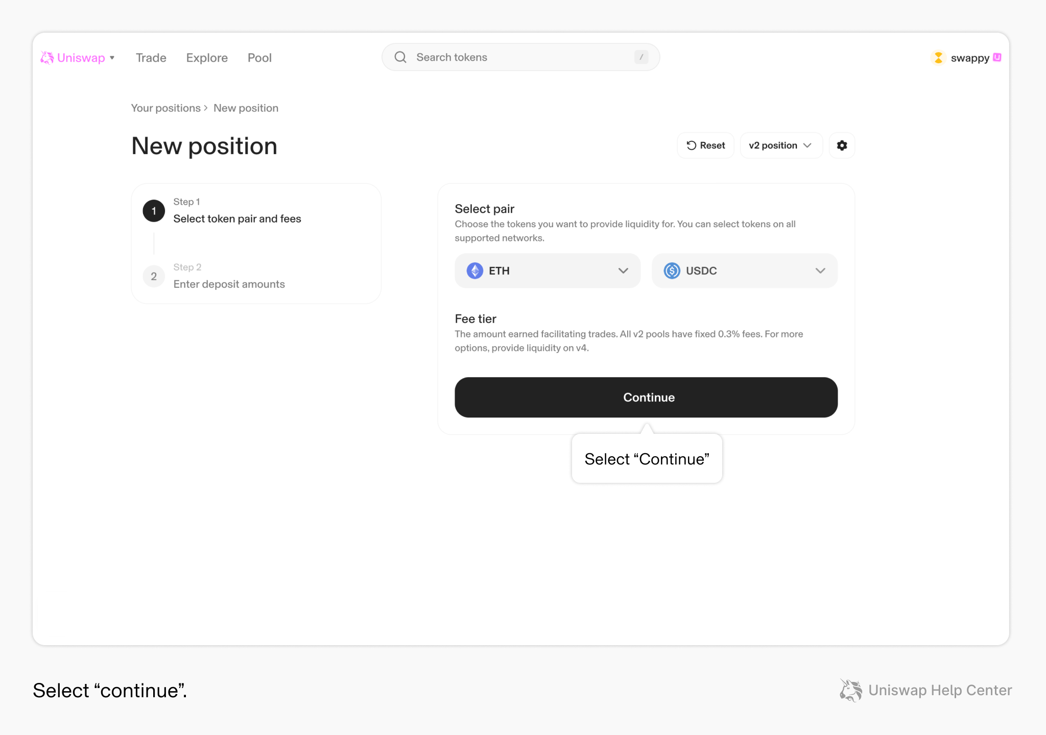
Task: Click the search magnifier icon
Action: click(400, 57)
